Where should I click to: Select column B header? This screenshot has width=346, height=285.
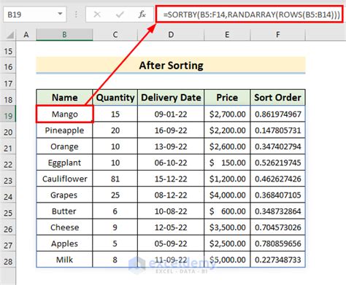(64, 35)
